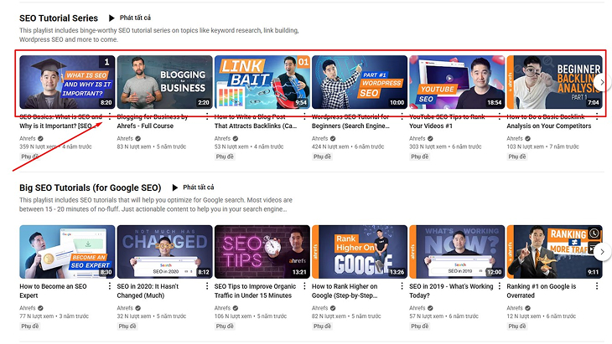Show next videos in SEO Tutorial Series row
This screenshot has width=612, height=344.
[x=602, y=82]
